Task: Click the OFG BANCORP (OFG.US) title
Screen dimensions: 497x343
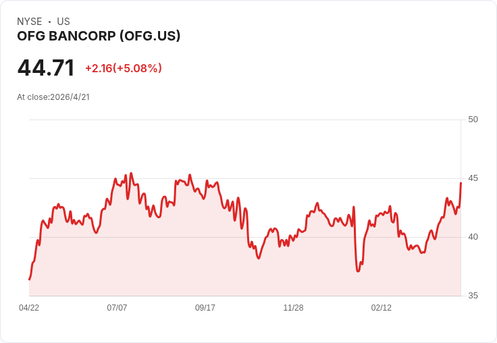Action: tap(99, 36)
